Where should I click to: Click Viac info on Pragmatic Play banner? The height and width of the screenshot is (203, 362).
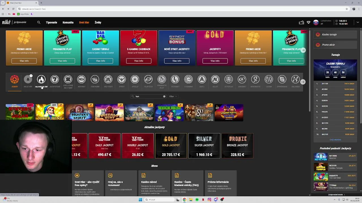62,61
